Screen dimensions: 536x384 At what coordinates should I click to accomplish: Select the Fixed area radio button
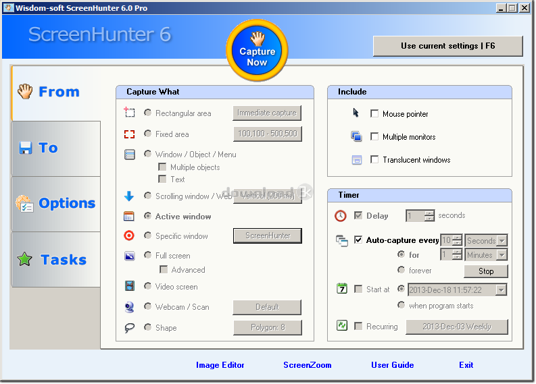point(147,134)
